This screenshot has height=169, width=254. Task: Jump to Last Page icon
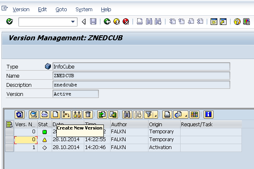[200, 22]
